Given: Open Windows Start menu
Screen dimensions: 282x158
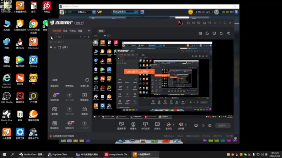Looking at the screenshot, I should pos(4,154).
